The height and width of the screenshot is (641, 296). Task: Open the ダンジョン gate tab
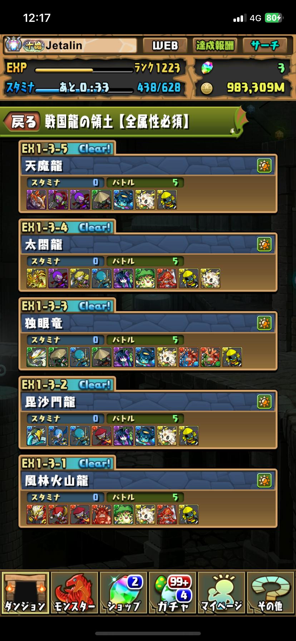pos(25,593)
